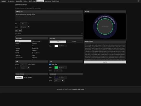Select the Georgia font
Image resolution: width=141 pixels, height=106 pixels.
23,41
